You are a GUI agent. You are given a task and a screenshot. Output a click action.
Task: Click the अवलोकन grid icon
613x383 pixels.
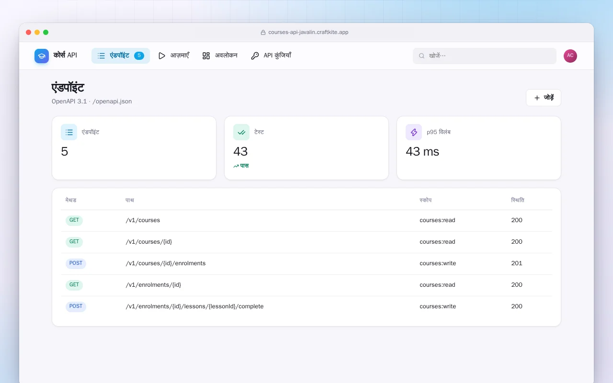click(x=206, y=56)
